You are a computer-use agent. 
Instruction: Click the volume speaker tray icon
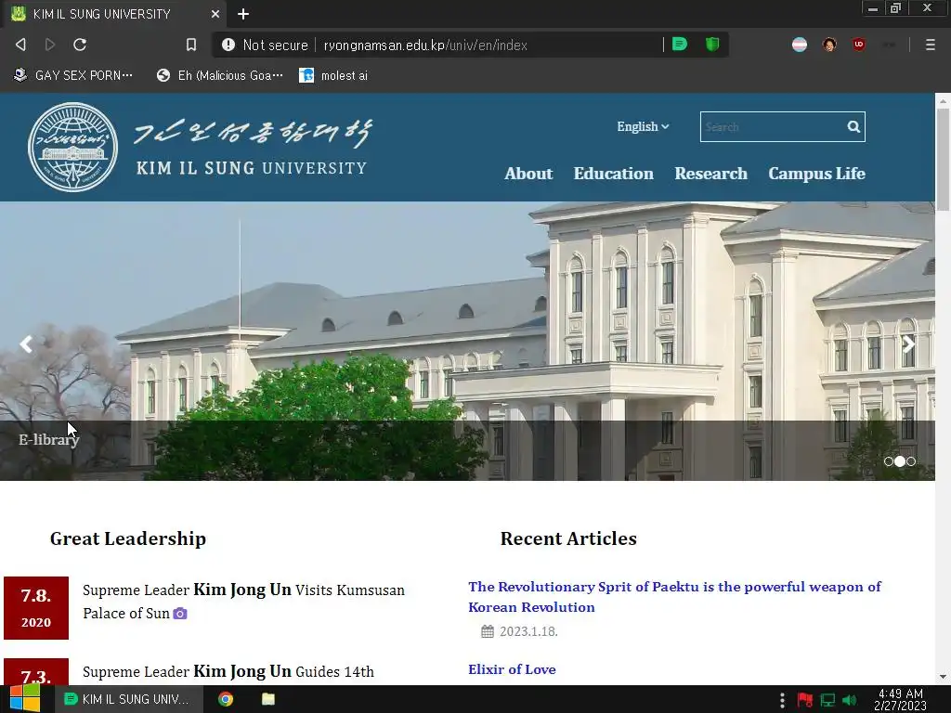click(850, 700)
